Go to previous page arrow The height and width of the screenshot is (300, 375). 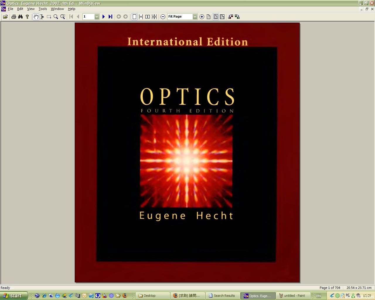(78, 17)
